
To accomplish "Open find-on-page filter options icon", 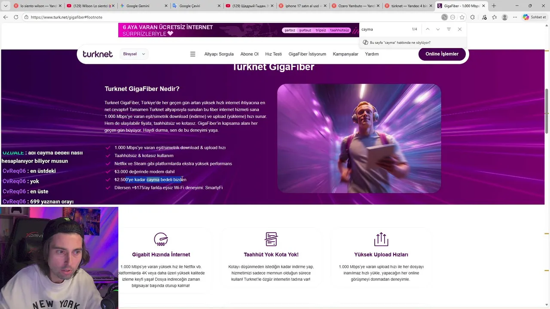I will [x=449, y=29].
